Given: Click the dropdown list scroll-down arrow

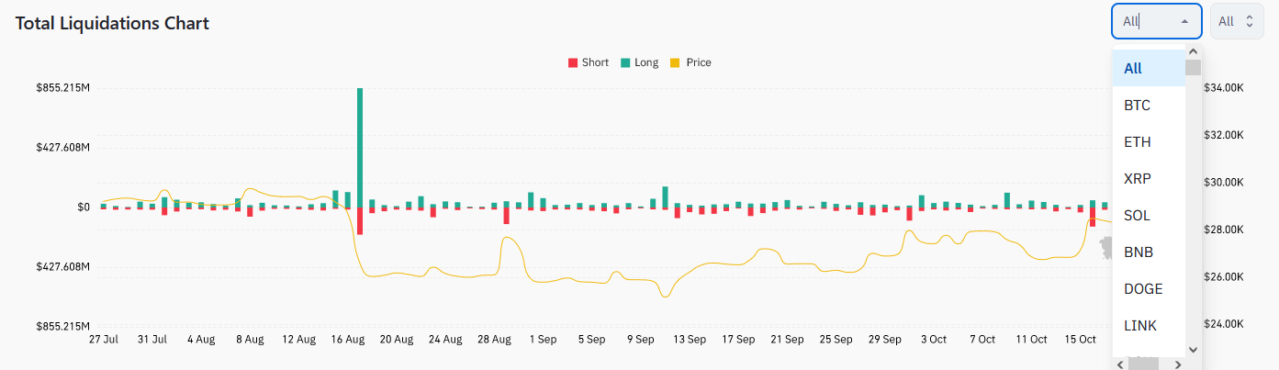Looking at the screenshot, I should tap(1193, 349).
